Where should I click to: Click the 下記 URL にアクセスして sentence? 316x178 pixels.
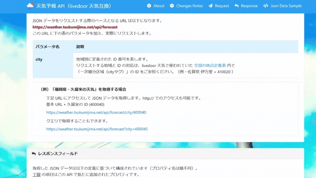124,98
